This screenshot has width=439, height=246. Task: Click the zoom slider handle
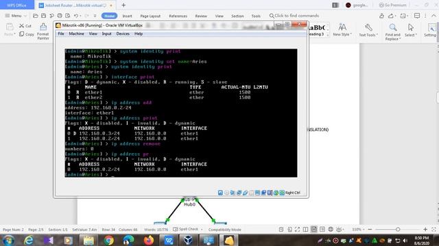[x=398, y=230]
